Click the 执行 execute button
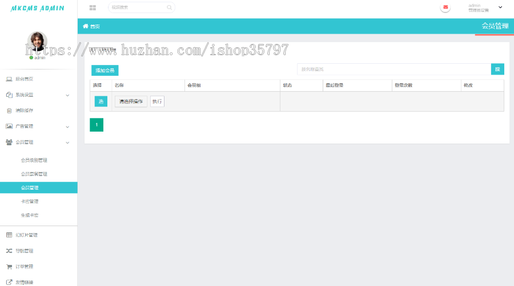 click(157, 101)
